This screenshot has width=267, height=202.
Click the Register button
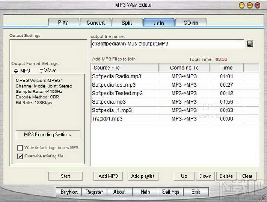coord(94,192)
